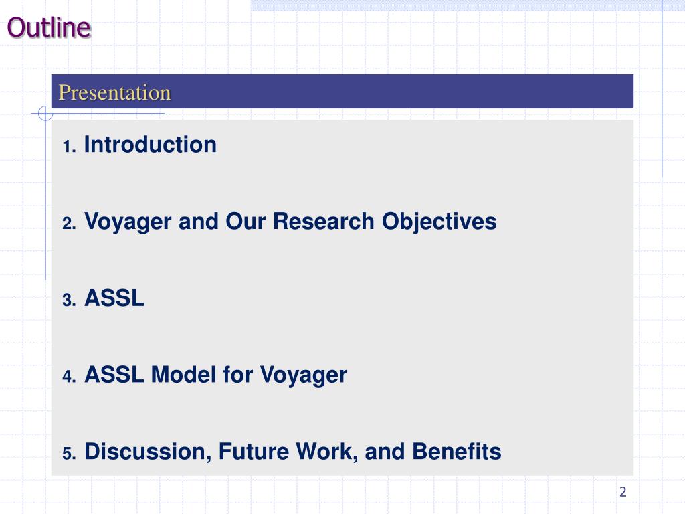Click ASSL Model for Voyager entry

[x=215, y=375]
